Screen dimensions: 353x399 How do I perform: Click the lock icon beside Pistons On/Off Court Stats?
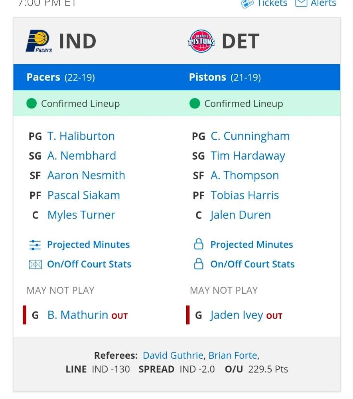(198, 264)
